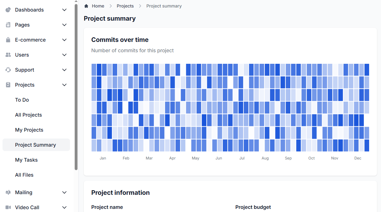Click the Projects clipboard icon
The width and height of the screenshot is (381, 212).
coord(8,85)
